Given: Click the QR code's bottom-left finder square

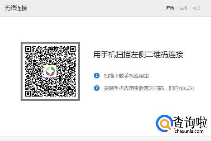Looking at the screenshot, I should pos(28,94).
